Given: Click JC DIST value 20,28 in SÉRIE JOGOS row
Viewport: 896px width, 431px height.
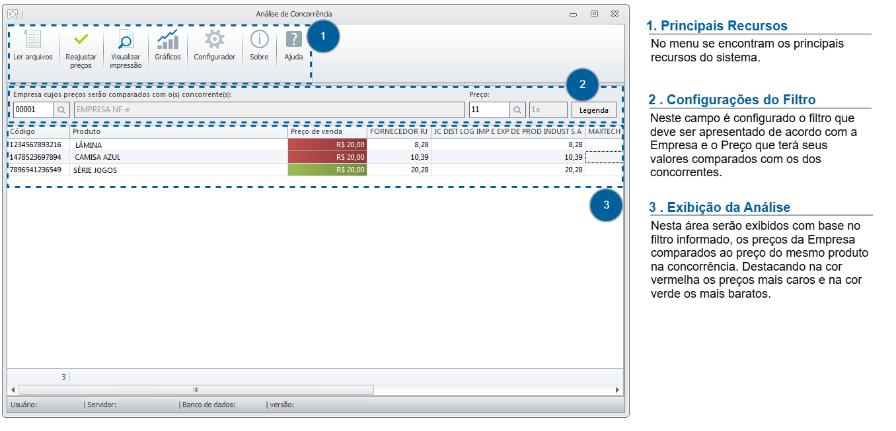Looking at the screenshot, I should (508, 170).
